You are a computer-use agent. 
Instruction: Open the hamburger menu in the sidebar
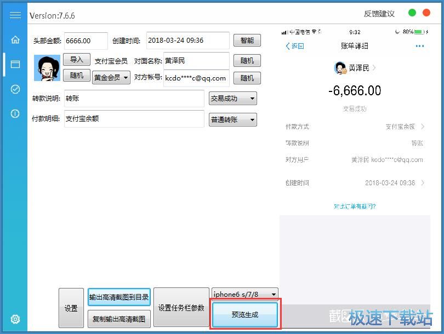coord(15,15)
